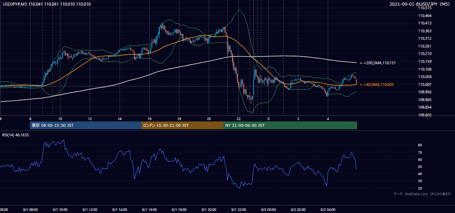Click the '2021-09-01 のUSD/JPY (M5)' heading
Screen dimensions: 455x213
click(420, 4)
